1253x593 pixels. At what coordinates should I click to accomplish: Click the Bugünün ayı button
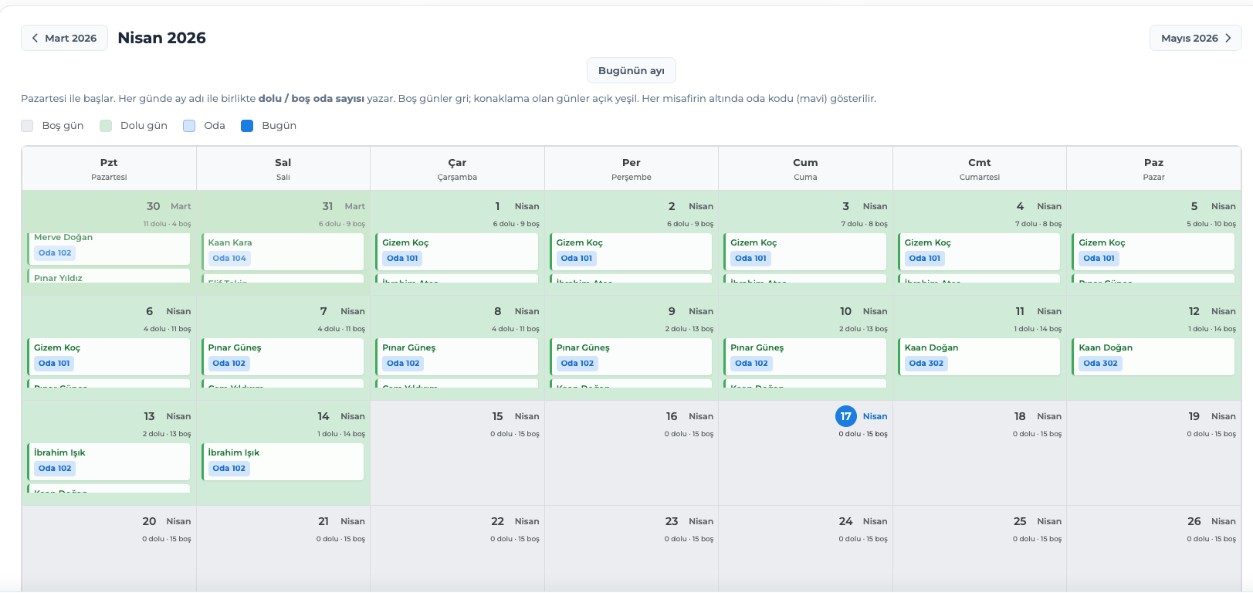[631, 70]
